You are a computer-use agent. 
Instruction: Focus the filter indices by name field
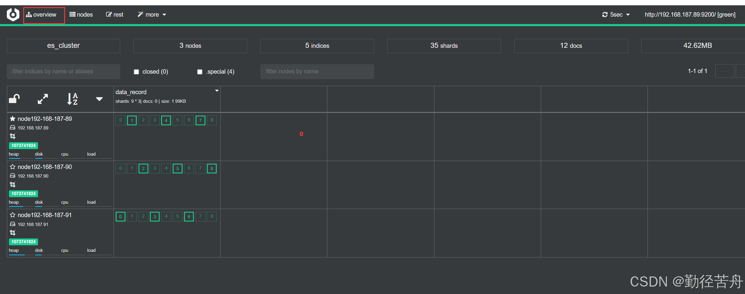pyautogui.click(x=63, y=72)
